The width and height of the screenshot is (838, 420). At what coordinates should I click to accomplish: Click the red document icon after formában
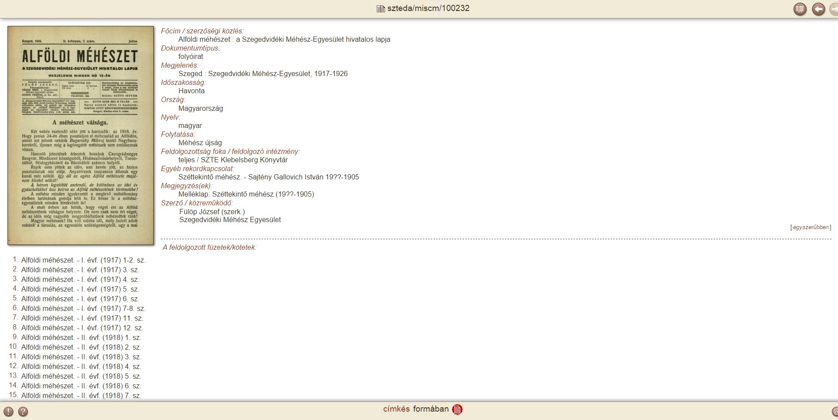click(457, 409)
